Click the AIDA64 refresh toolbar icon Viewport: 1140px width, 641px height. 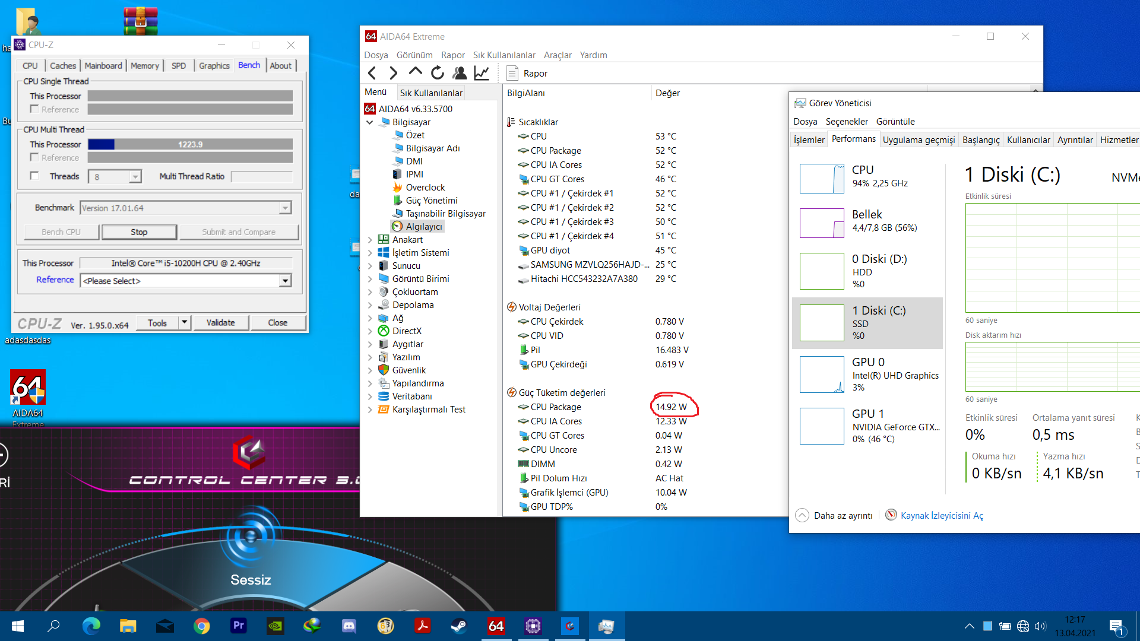pos(438,73)
